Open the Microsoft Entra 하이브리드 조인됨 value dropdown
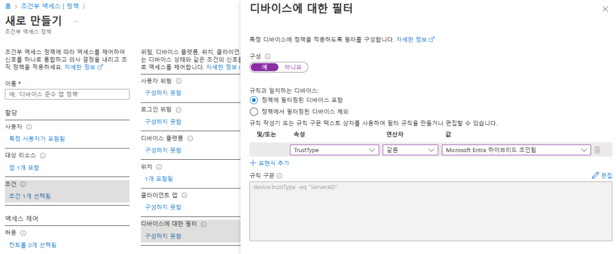This screenshot has height=254, width=616. pyautogui.click(x=517, y=150)
